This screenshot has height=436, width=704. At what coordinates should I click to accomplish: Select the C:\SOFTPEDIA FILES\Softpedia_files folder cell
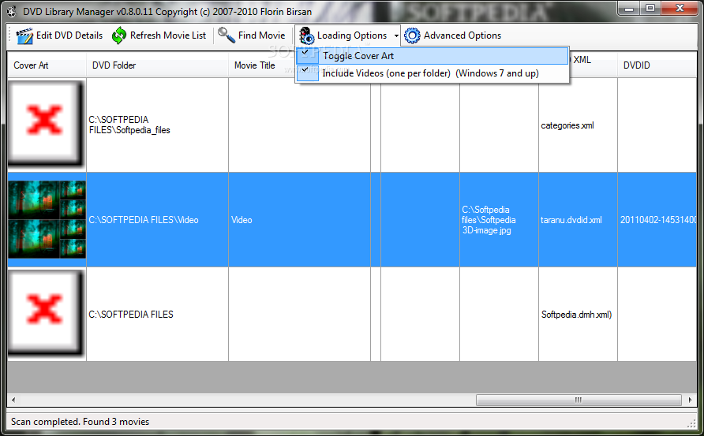[157, 125]
